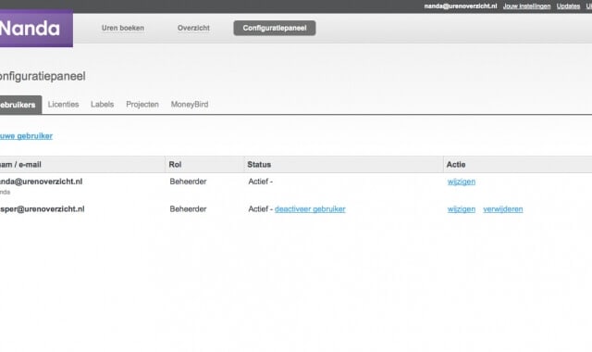This screenshot has width=592, height=352.
Task: Click deactiveer gebruiker link
Action: (x=310, y=209)
